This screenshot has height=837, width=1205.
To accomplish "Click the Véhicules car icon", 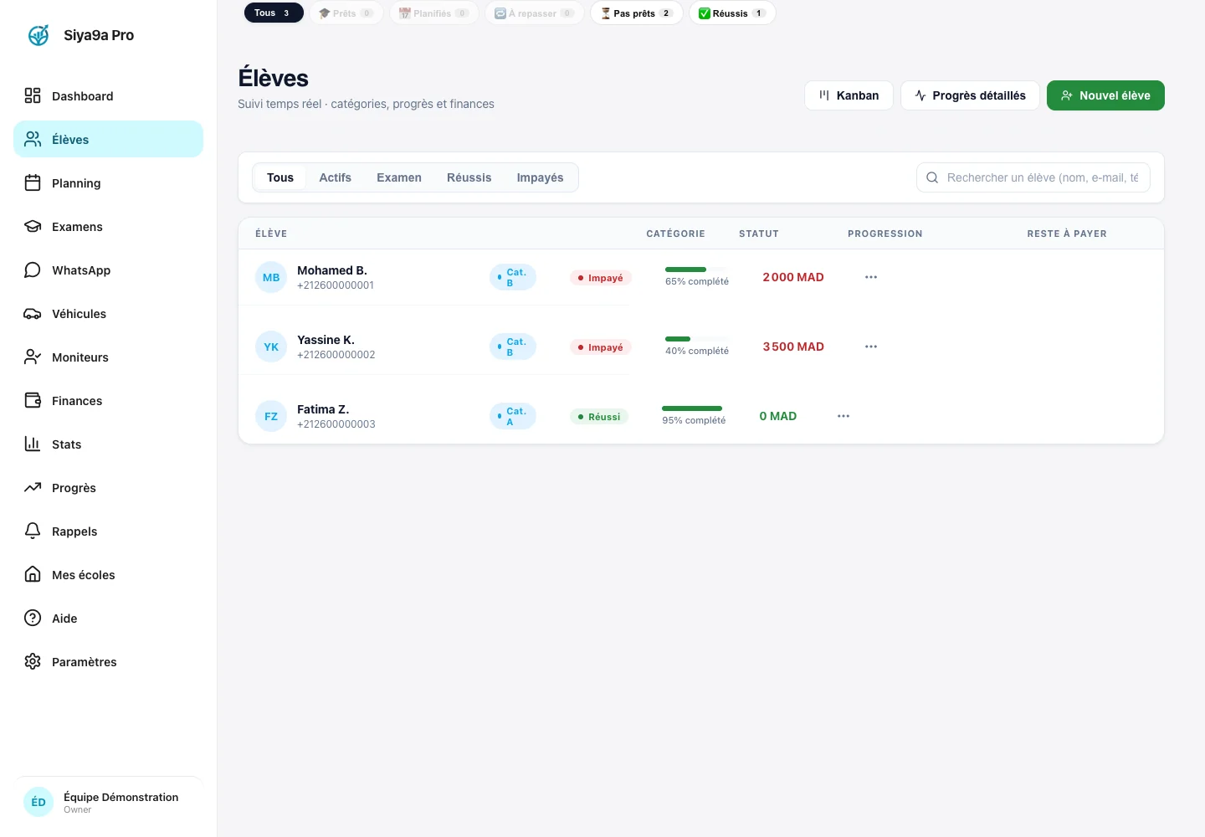I will coord(33,313).
